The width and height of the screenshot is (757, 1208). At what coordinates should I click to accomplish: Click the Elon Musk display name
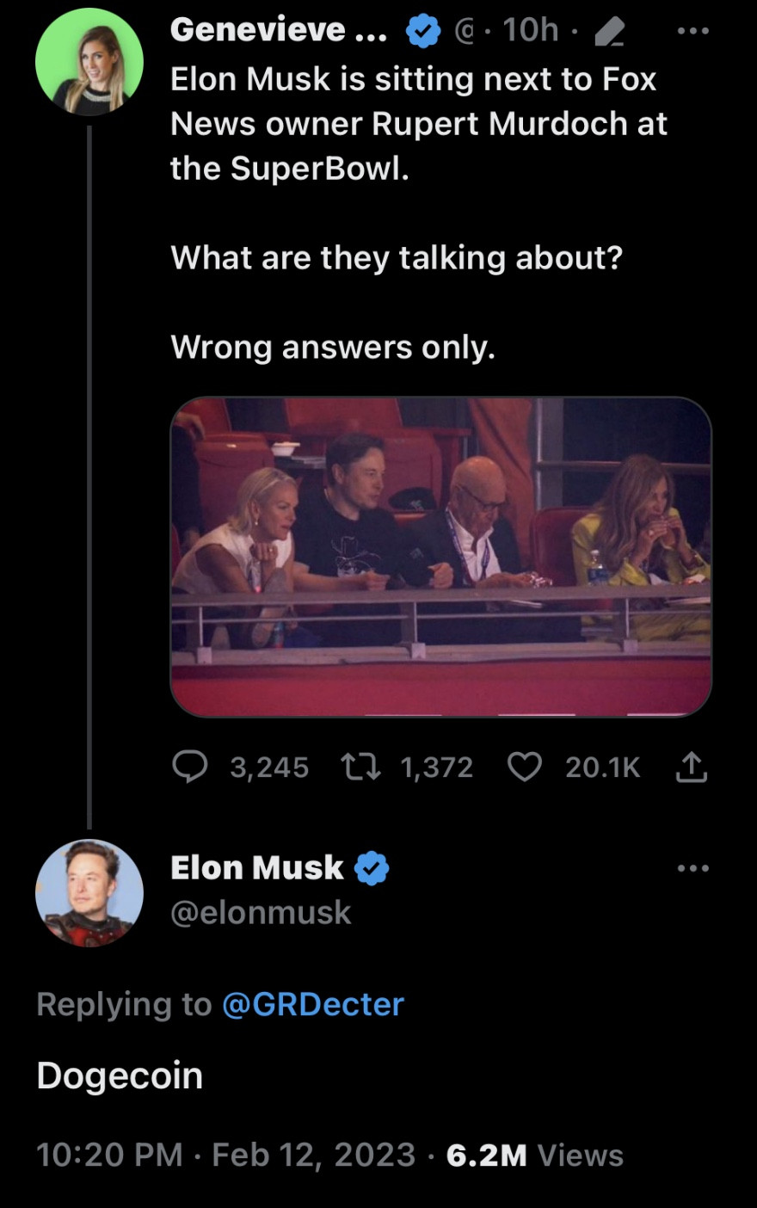click(256, 867)
